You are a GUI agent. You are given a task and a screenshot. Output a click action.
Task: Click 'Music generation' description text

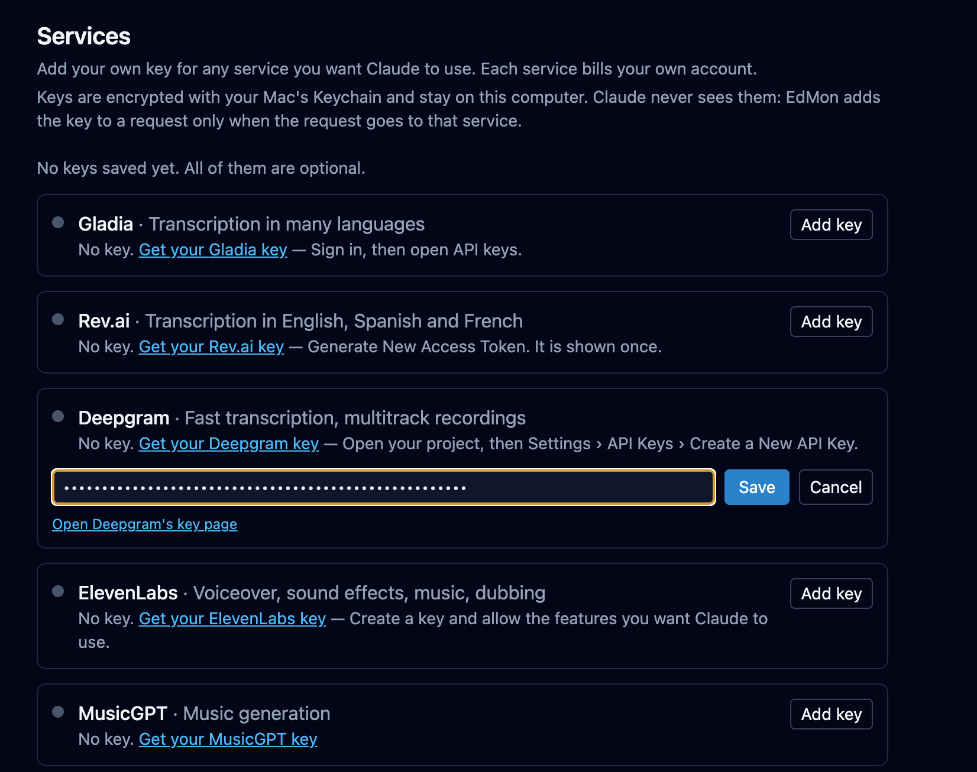click(257, 713)
